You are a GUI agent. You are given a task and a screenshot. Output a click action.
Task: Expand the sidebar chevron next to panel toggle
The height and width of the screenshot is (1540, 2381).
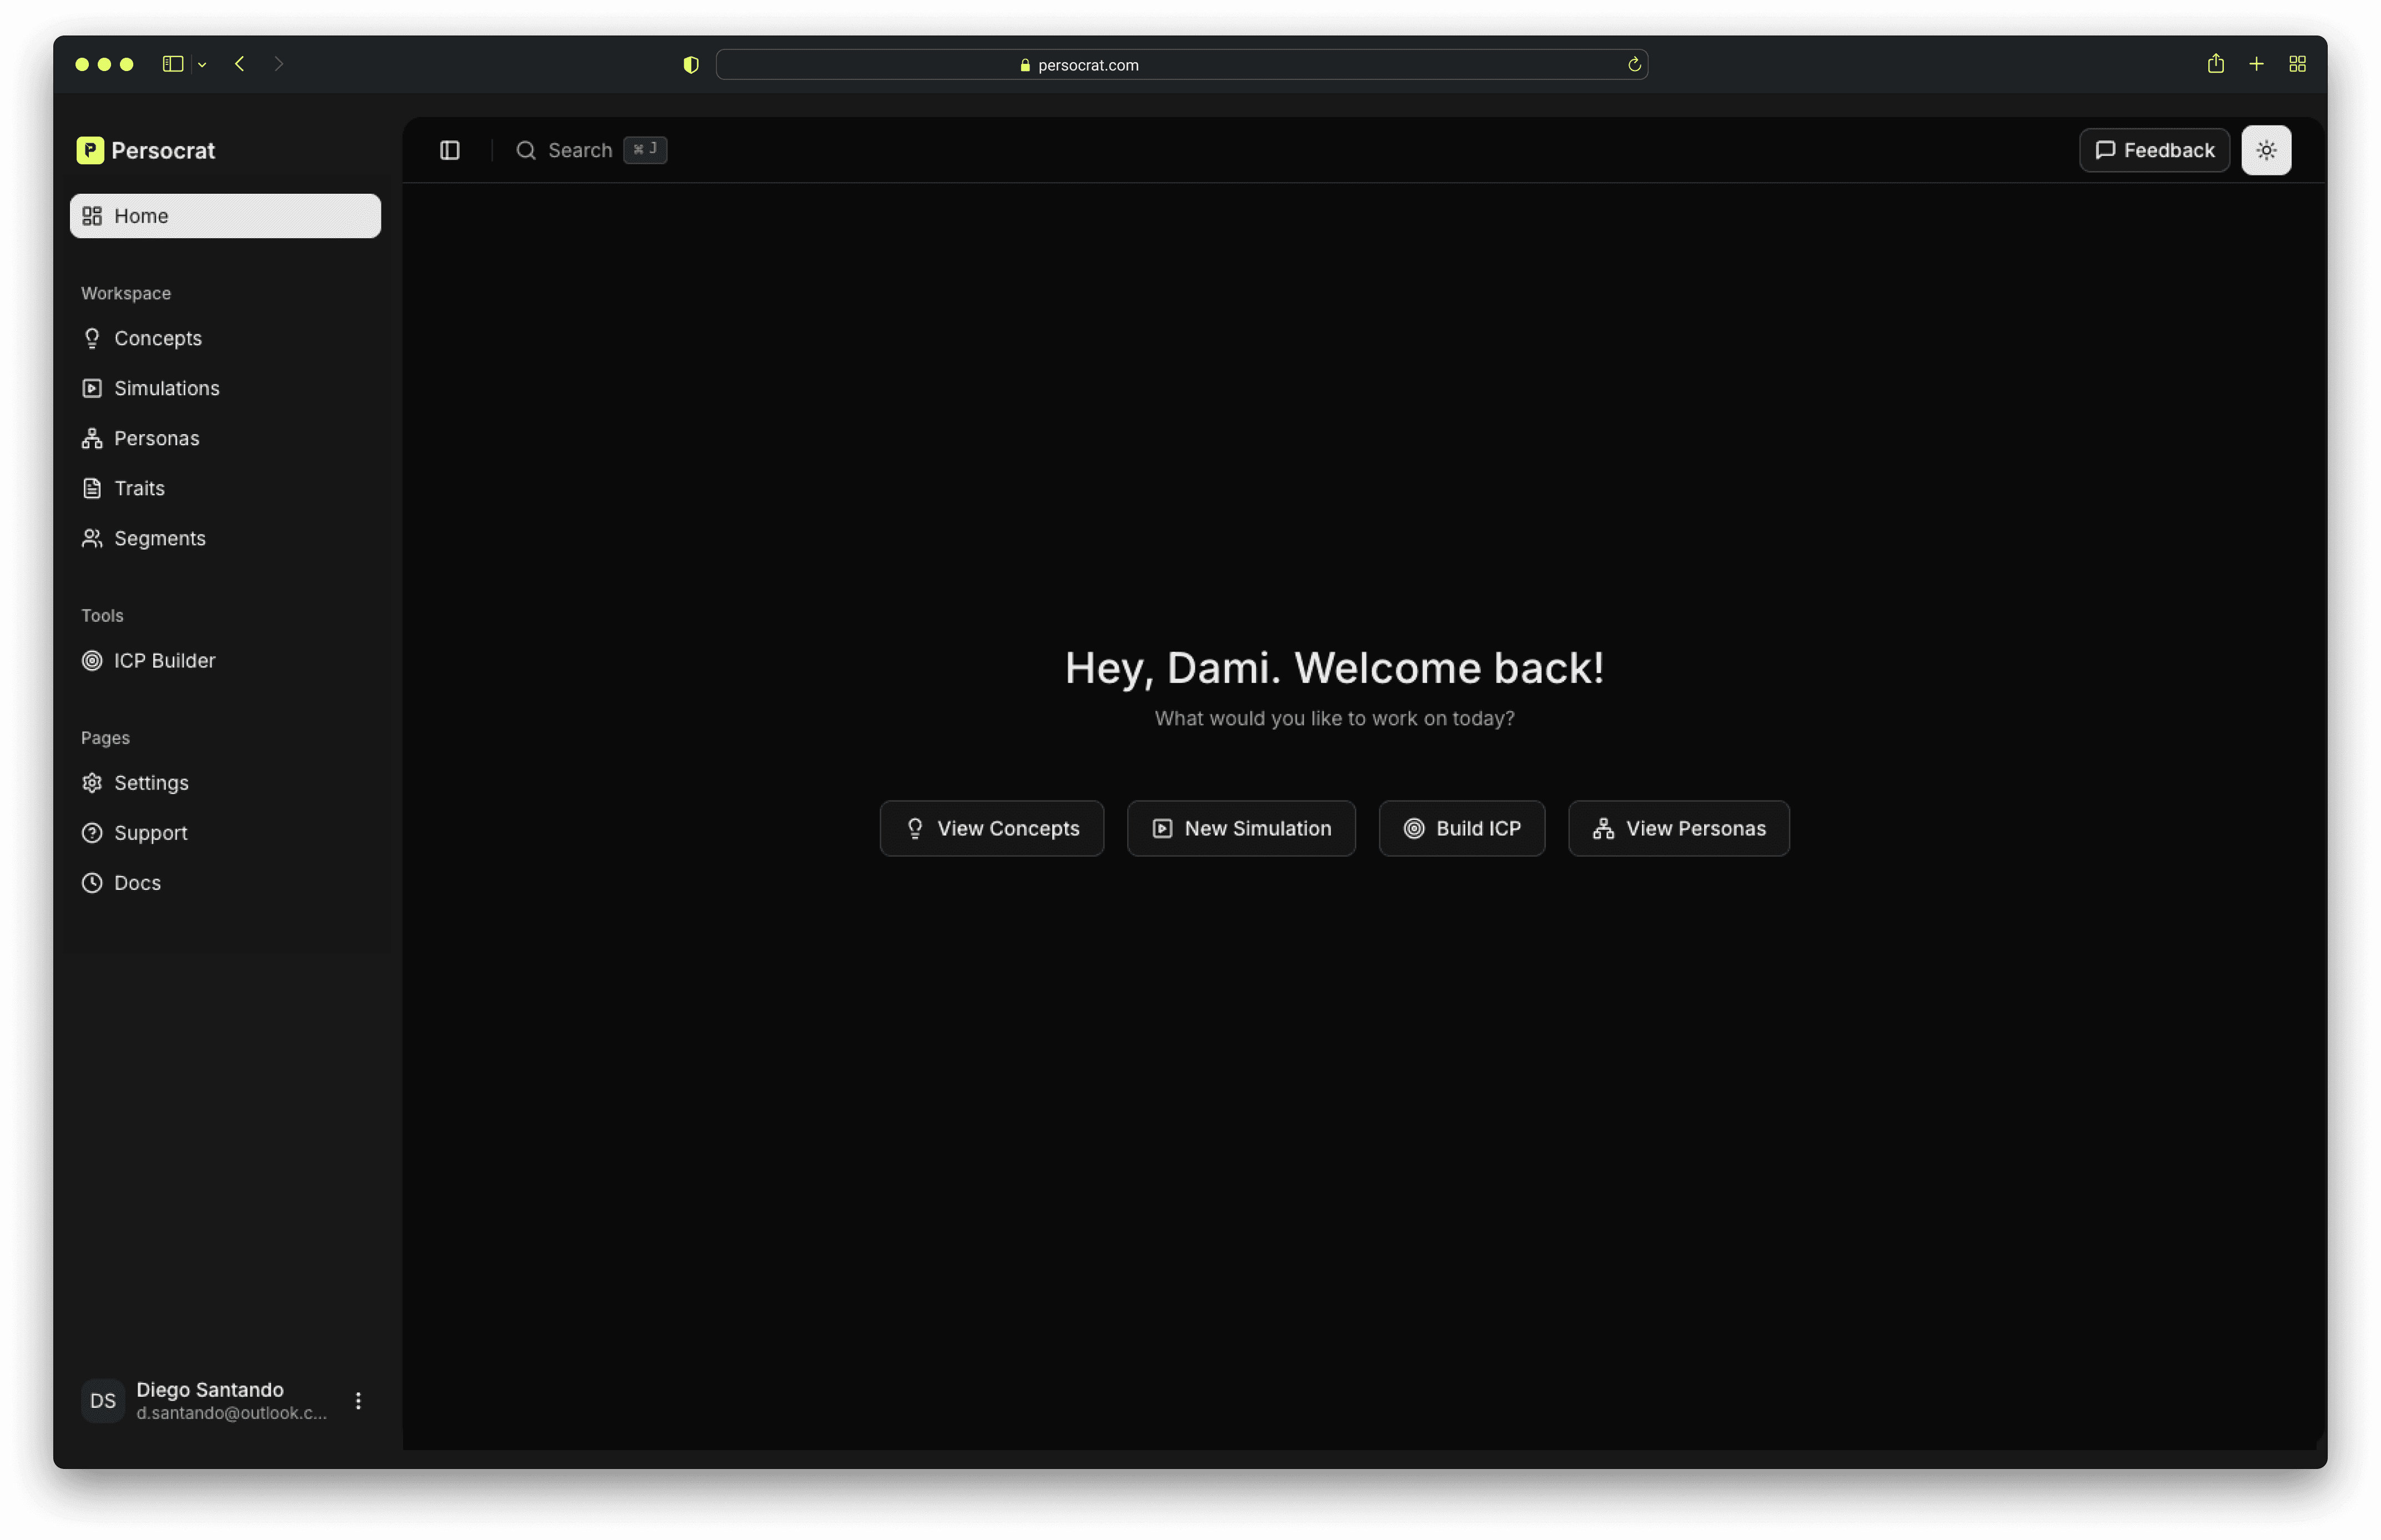pyautogui.click(x=202, y=64)
